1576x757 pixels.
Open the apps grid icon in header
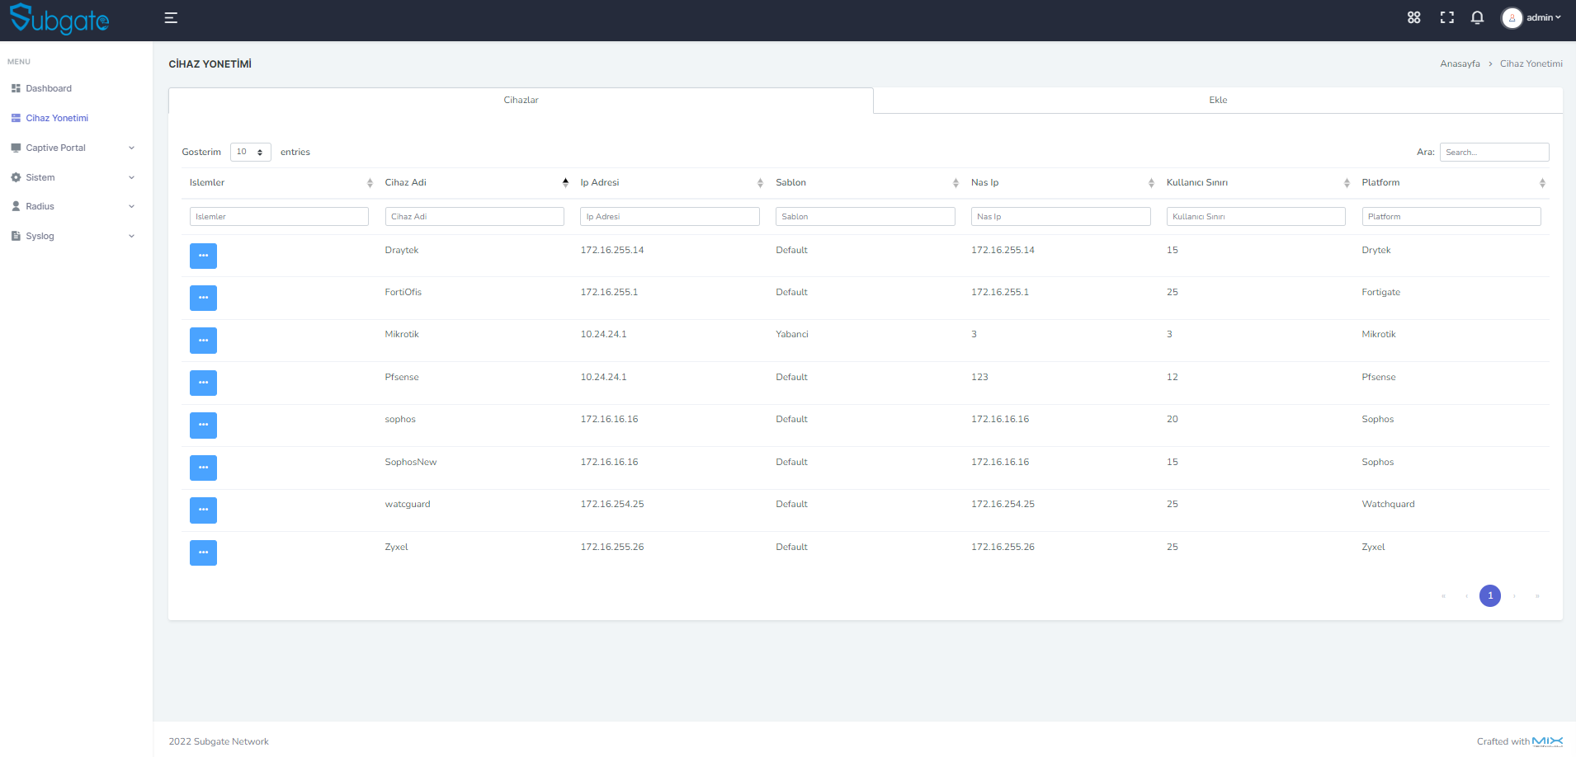click(x=1413, y=17)
